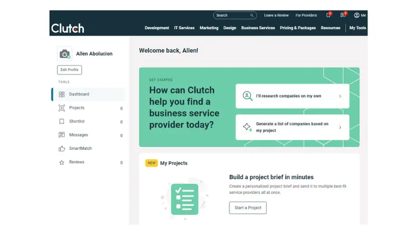Click the research person-magnifier icon
This screenshot has height=235, width=417.
(247, 96)
